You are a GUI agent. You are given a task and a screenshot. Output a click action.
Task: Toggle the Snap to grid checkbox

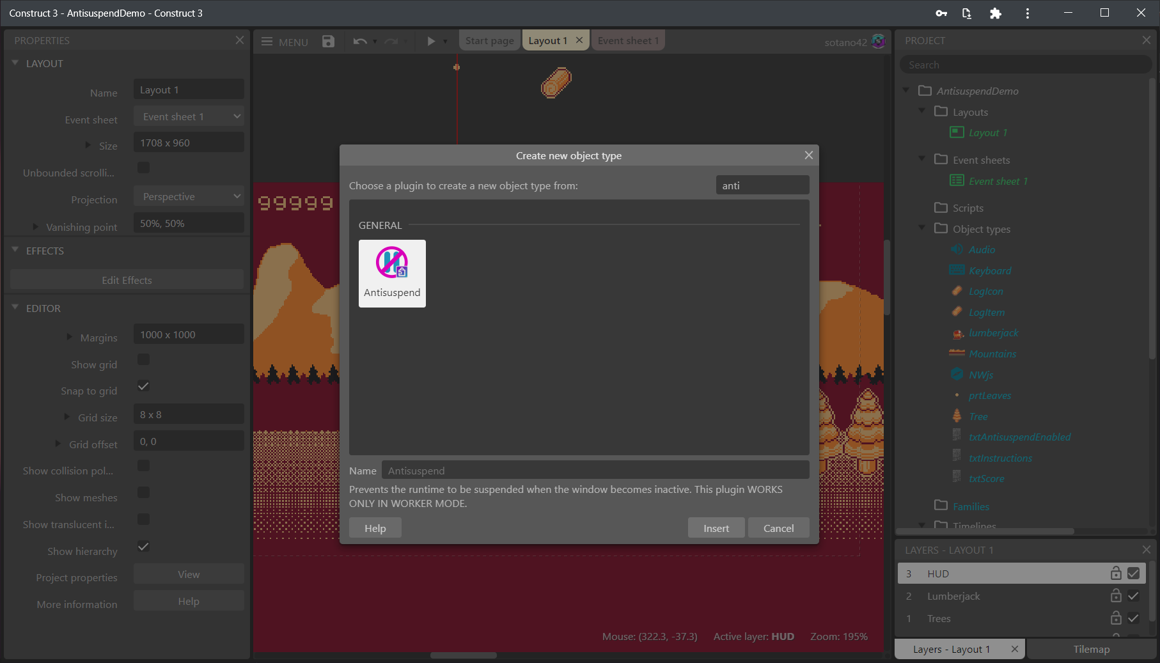144,386
